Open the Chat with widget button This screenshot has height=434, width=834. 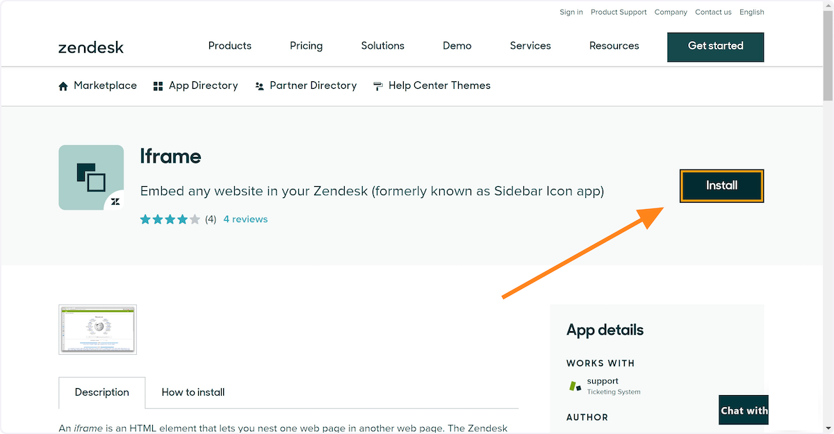(x=744, y=410)
